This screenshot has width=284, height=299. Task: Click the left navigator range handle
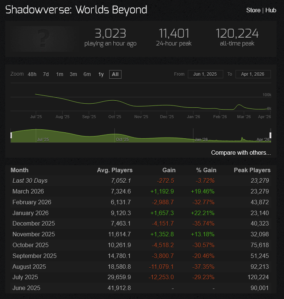(11, 135)
